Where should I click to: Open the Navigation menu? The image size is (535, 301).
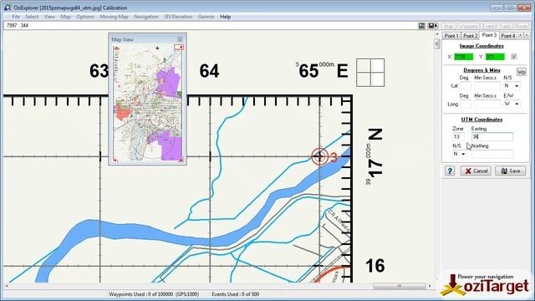pos(146,17)
